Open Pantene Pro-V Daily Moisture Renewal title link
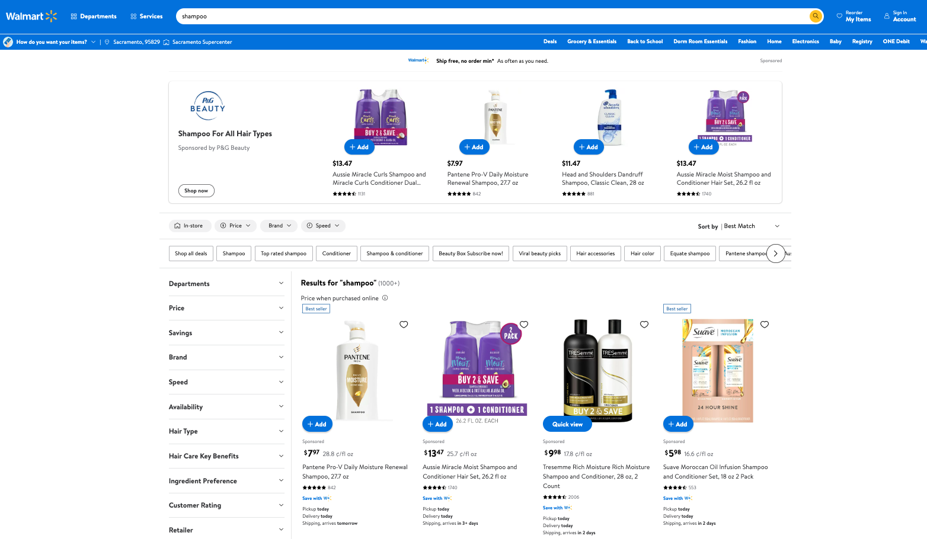Screen dimensions: 927x539 [x=355, y=472]
